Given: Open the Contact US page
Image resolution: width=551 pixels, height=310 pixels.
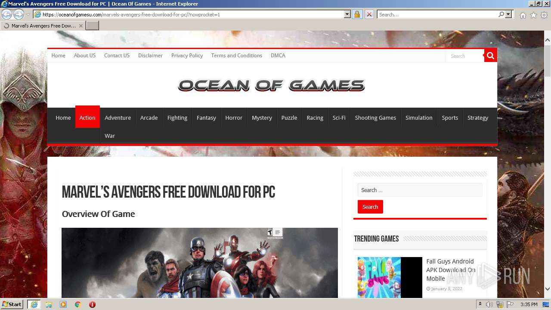Looking at the screenshot, I should click(117, 56).
